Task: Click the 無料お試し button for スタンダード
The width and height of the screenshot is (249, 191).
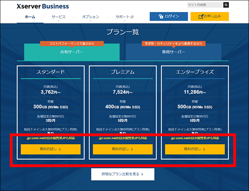Action: pyautogui.click(x=51, y=149)
